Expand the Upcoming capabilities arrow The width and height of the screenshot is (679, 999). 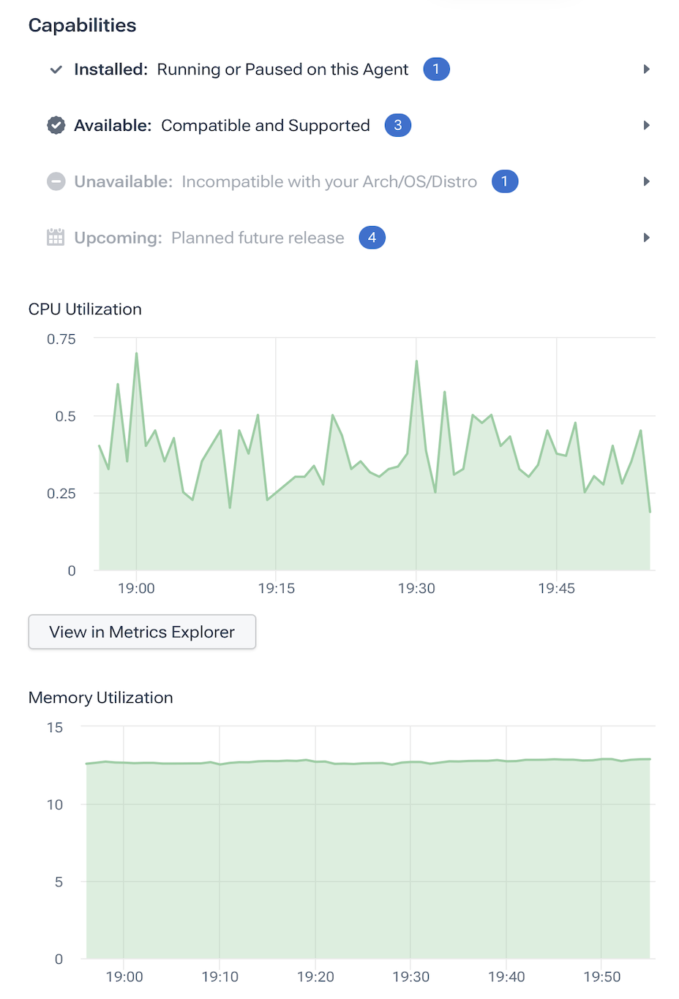(646, 238)
